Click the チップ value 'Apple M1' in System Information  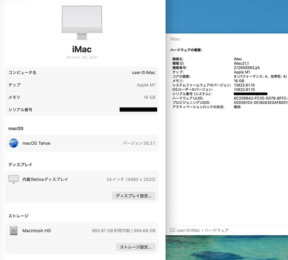(242, 72)
